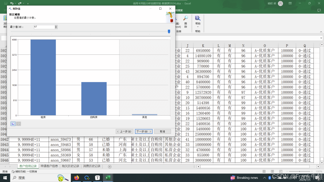Click horizontal scrollbar right arrow
324x182 pixels.
[318, 166]
